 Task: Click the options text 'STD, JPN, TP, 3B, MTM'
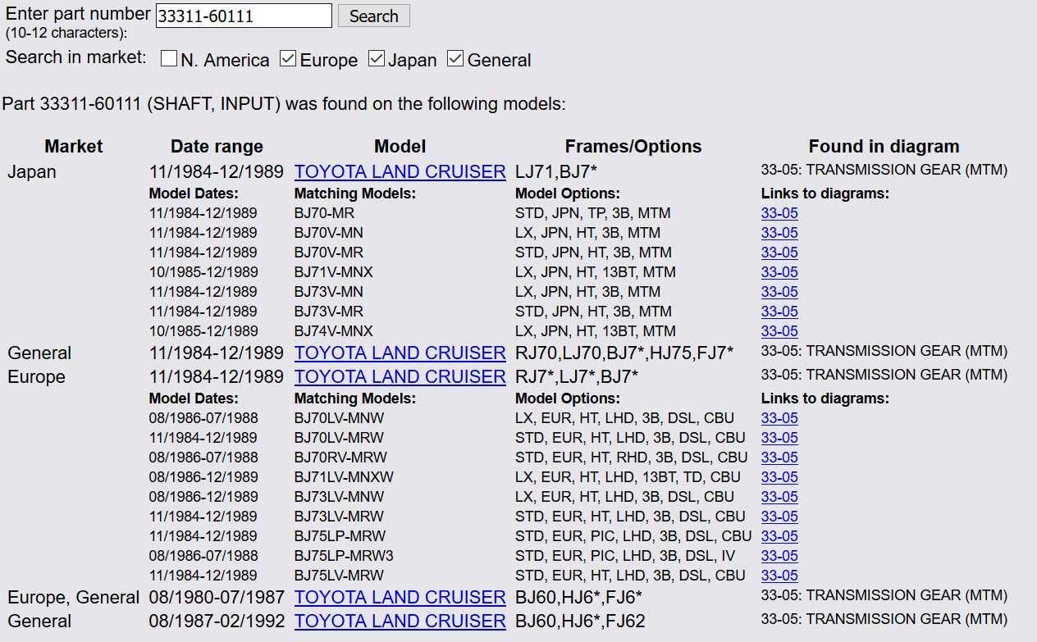pyautogui.click(x=593, y=213)
